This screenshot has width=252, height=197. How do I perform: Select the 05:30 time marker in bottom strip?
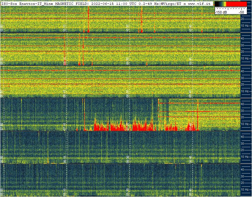coord(128,192)
